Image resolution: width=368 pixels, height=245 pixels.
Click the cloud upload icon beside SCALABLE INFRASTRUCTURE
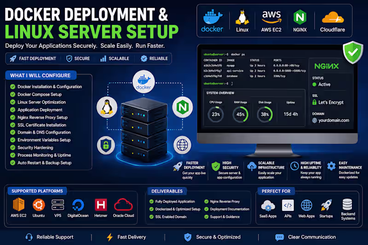click(x=252, y=166)
